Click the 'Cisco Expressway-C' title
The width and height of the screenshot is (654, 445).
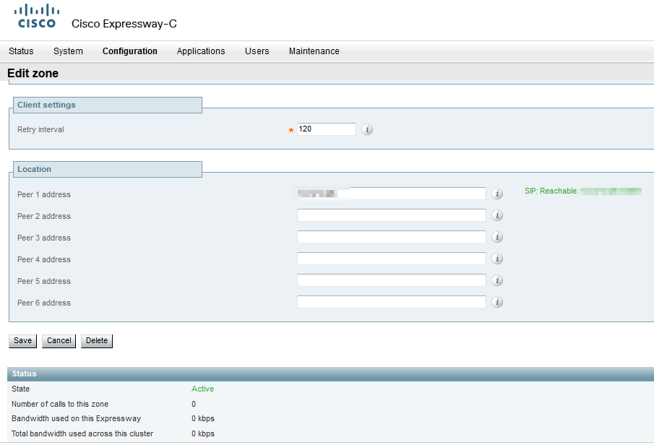coord(124,24)
